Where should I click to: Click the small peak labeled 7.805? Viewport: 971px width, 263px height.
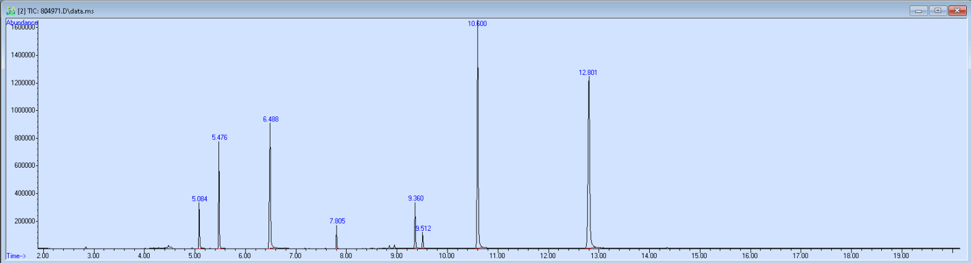click(x=337, y=221)
